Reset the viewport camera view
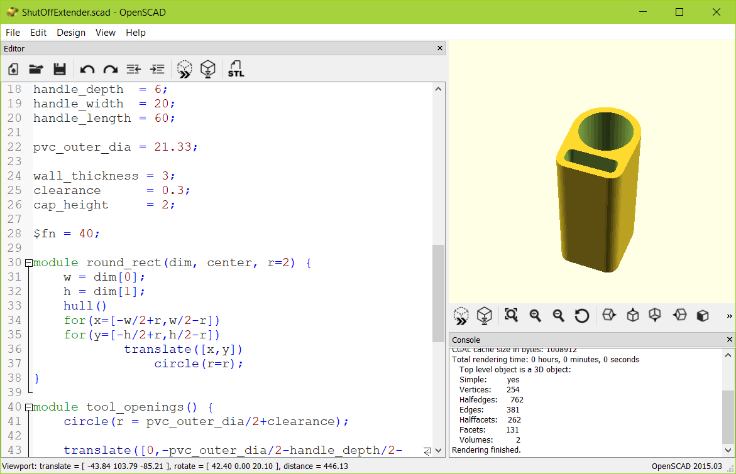This screenshot has height=474, width=736. coord(581,316)
